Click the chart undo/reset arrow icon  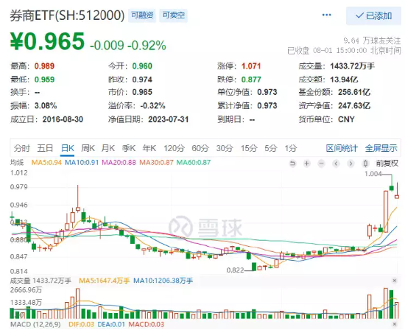coord(292,164)
